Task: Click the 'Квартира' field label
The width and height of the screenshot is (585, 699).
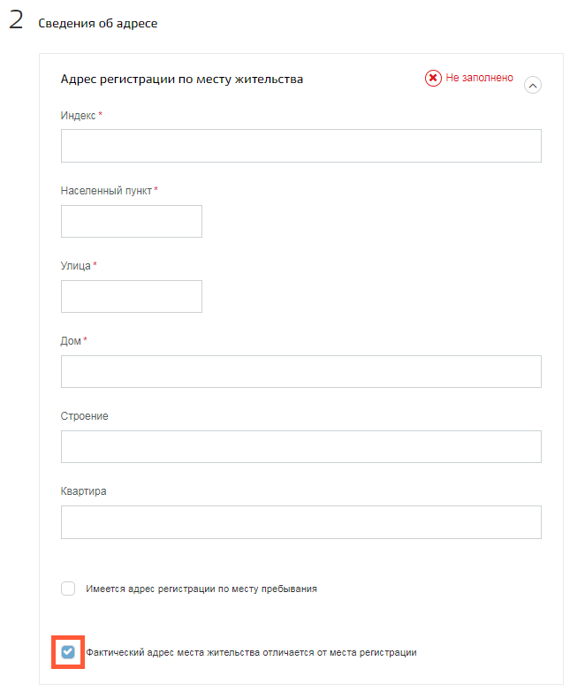Action: point(83,491)
